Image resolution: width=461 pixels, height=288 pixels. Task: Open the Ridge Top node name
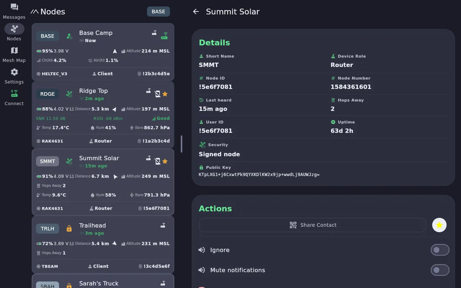coord(94,91)
